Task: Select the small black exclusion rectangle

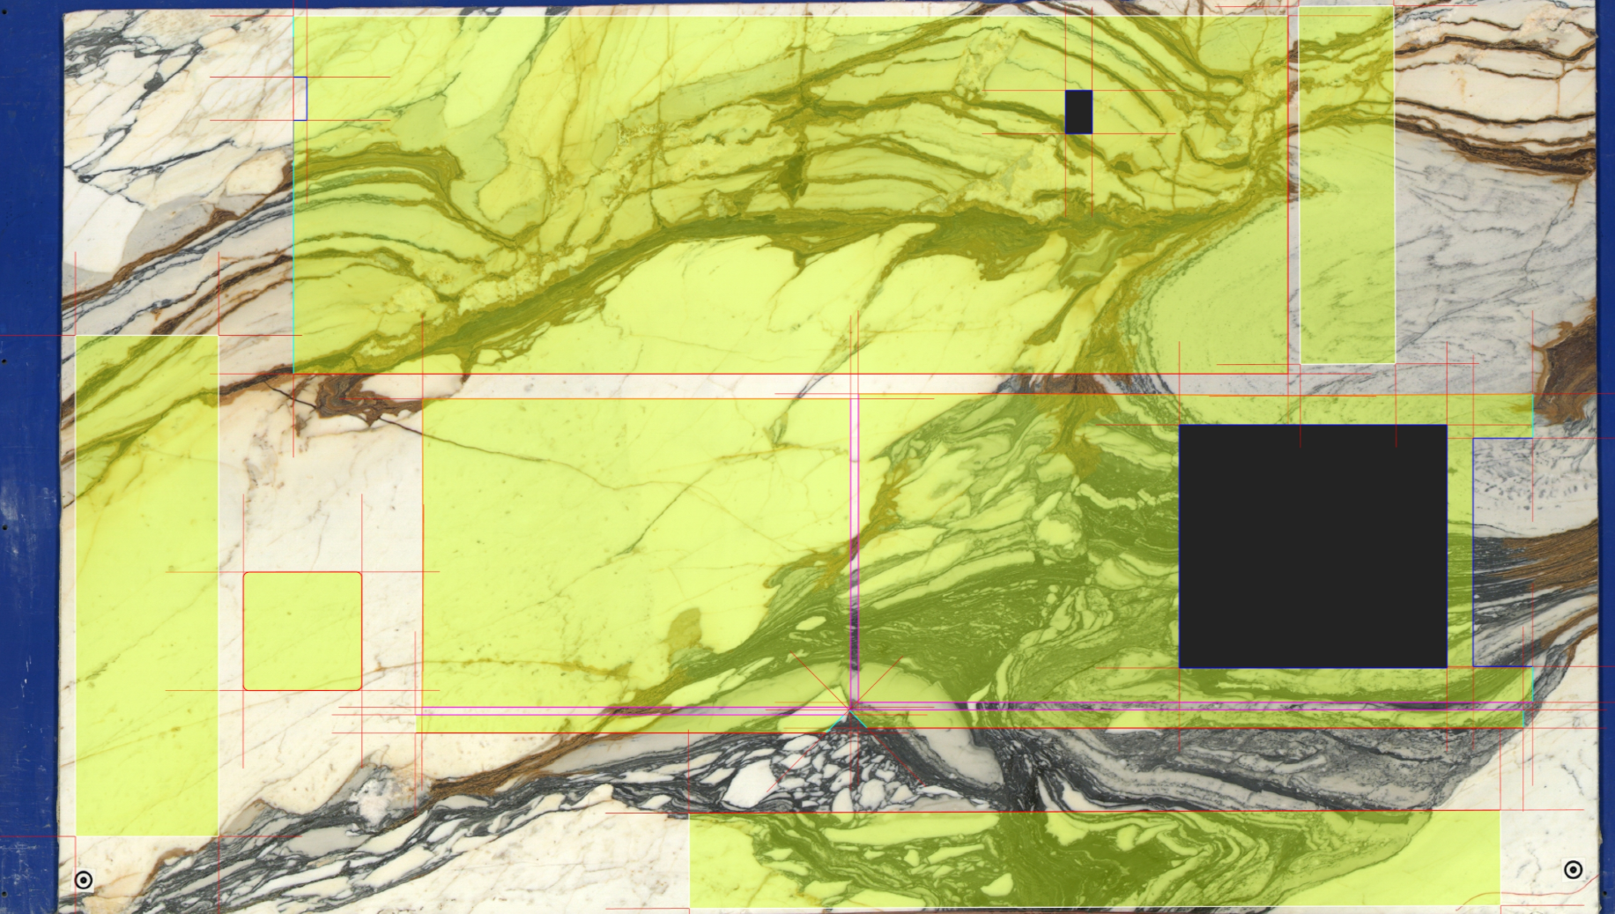Action: pos(1077,111)
